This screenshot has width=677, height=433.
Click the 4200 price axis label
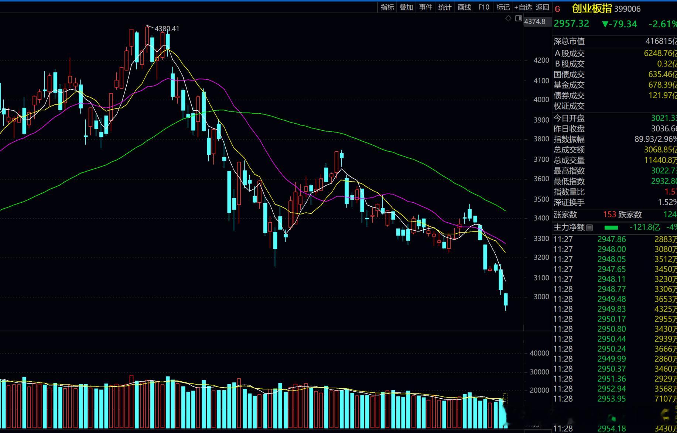click(x=541, y=60)
